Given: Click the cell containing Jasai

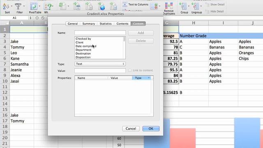Looking at the screenshot, I should coord(22,81).
